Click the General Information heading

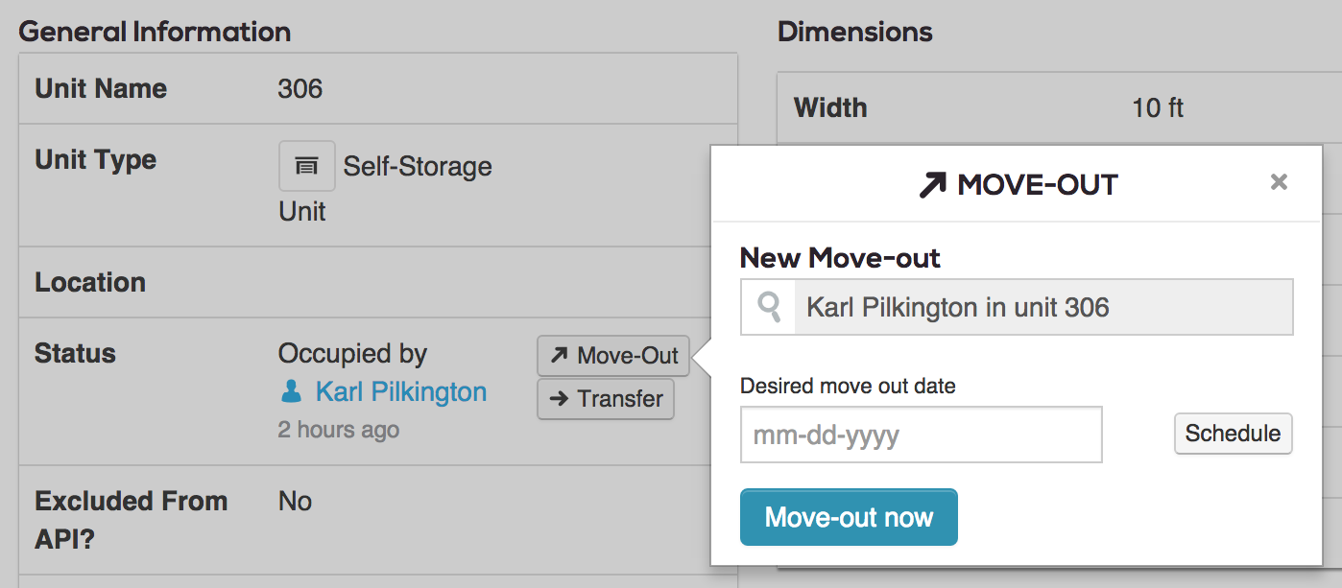point(155,32)
